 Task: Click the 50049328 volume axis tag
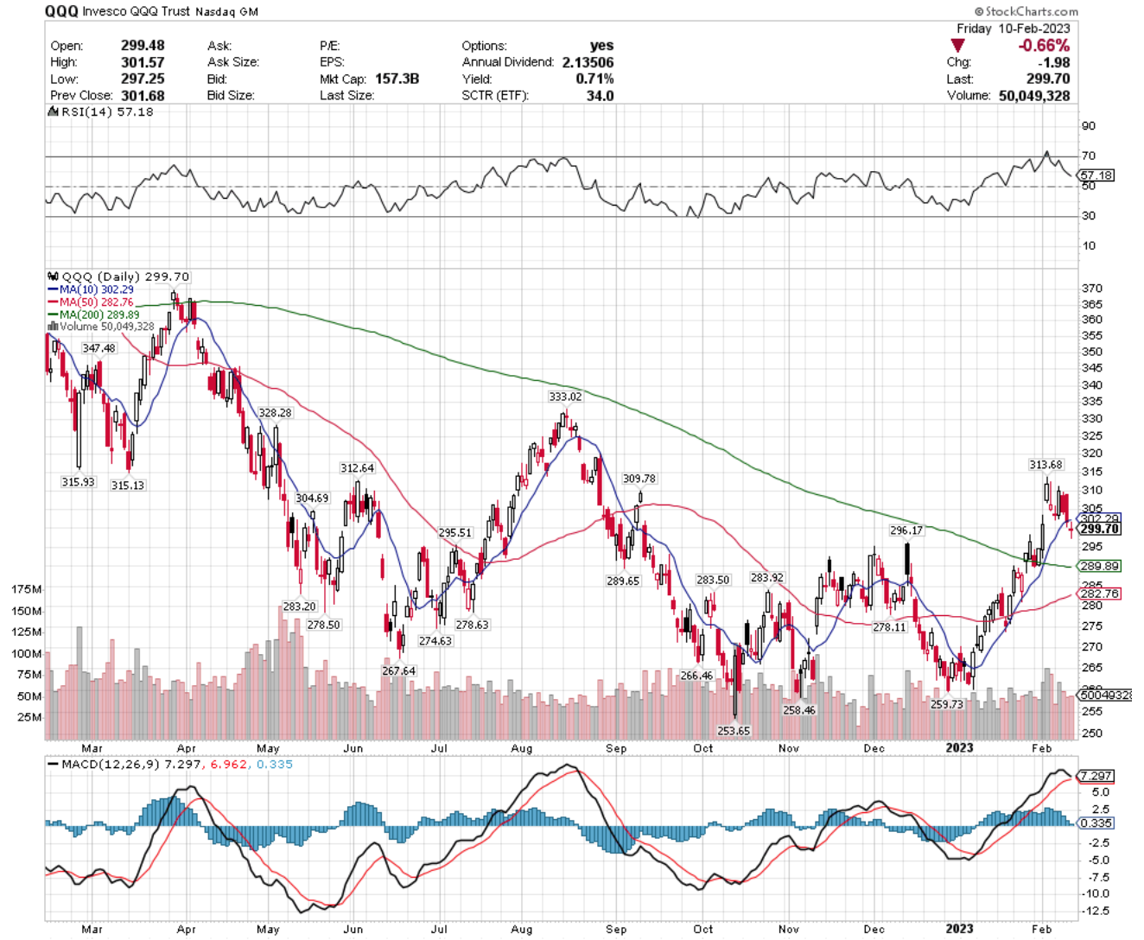point(1106,695)
